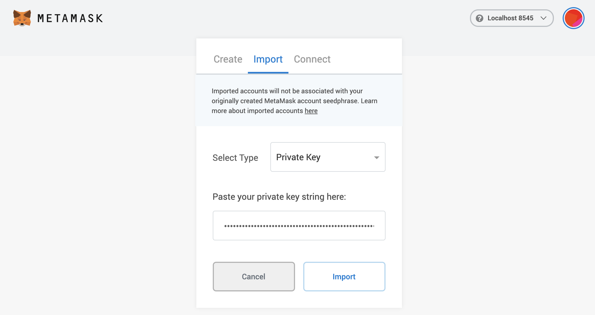Select the Import tab
The width and height of the screenshot is (595, 315).
[x=268, y=59]
